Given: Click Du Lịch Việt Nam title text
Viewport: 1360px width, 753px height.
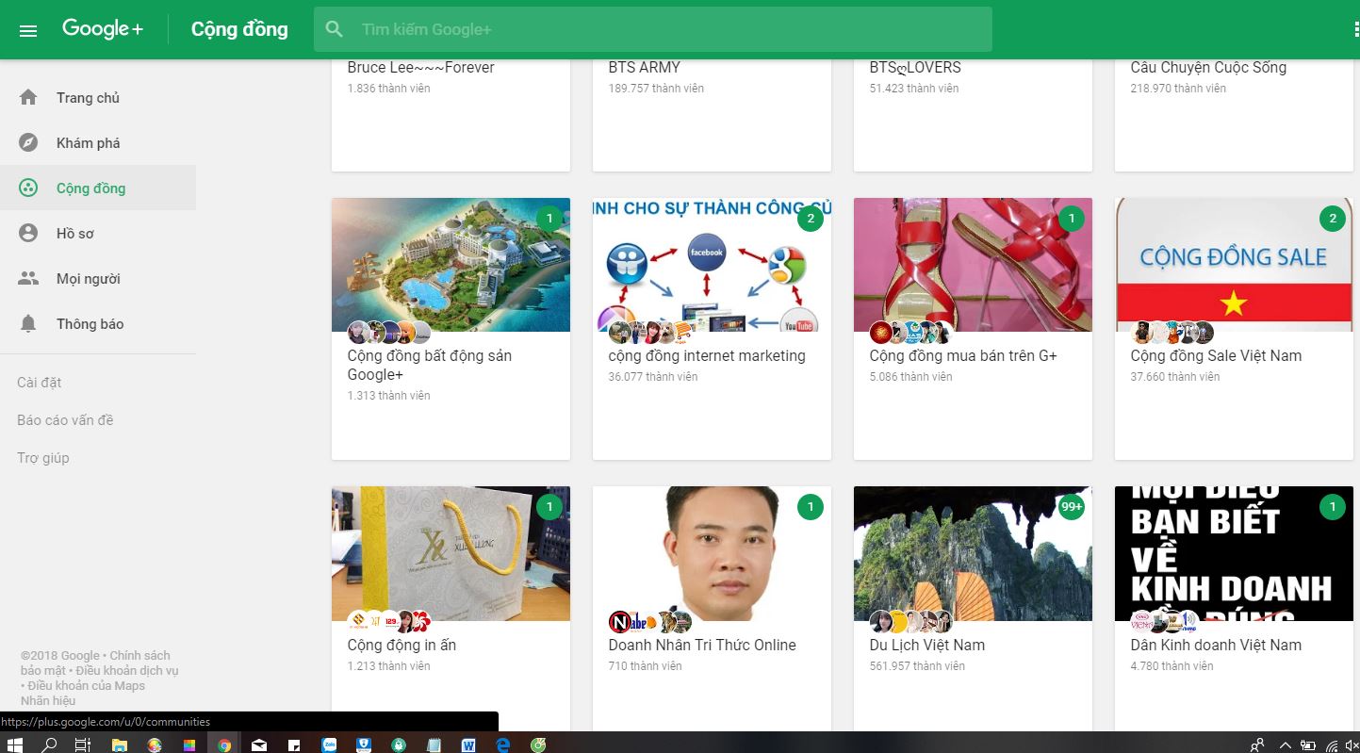Looking at the screenshot, I should (926, 645).
